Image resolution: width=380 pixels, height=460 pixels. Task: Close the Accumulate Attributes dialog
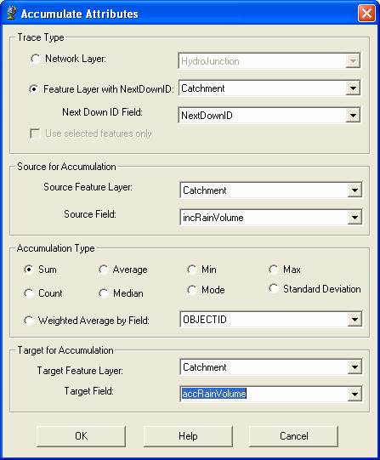click(x=366, y=14)
